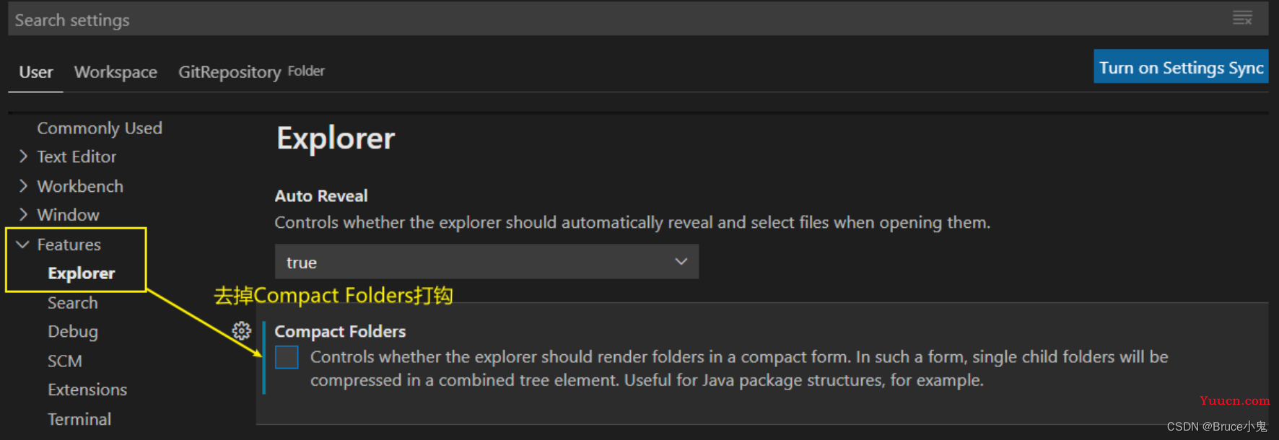Collapse the Features section
Screen dimensions: 1279x440
[23, 245]
